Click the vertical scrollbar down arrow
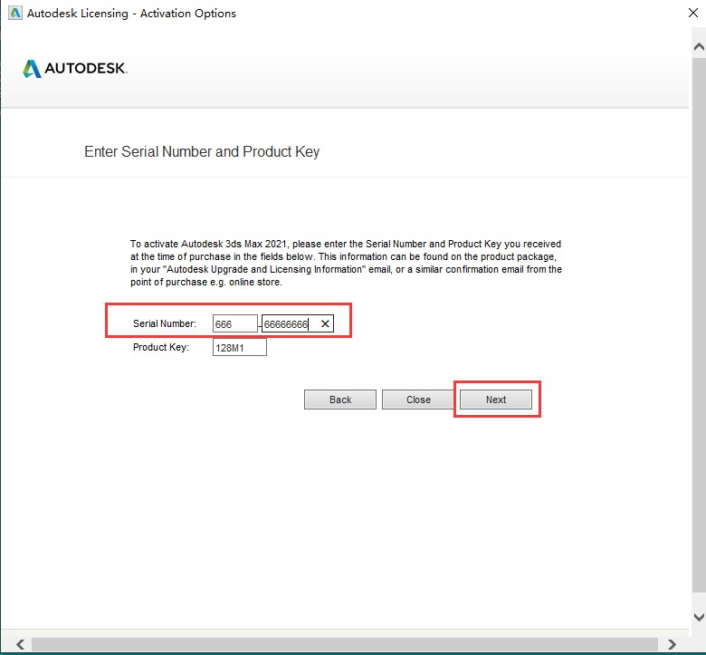 pos(699,616)
